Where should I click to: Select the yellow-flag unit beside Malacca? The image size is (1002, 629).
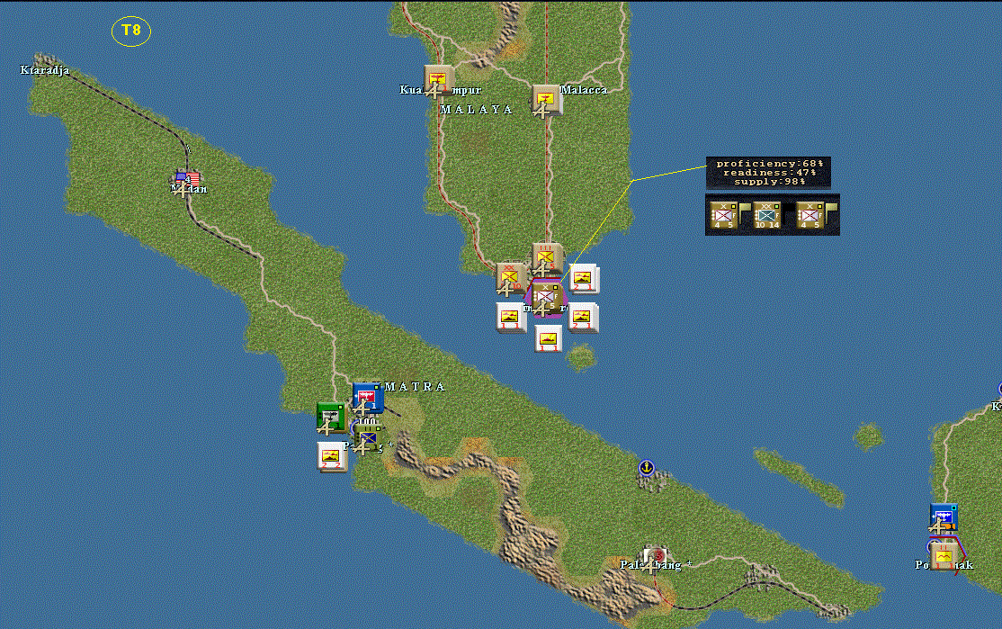click(x=546, y=100)
